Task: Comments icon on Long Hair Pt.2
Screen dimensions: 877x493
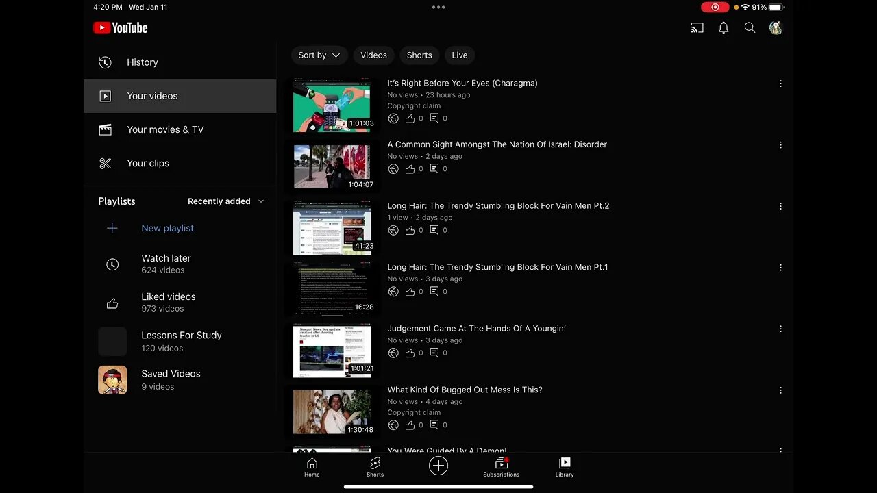Action: 434,230
